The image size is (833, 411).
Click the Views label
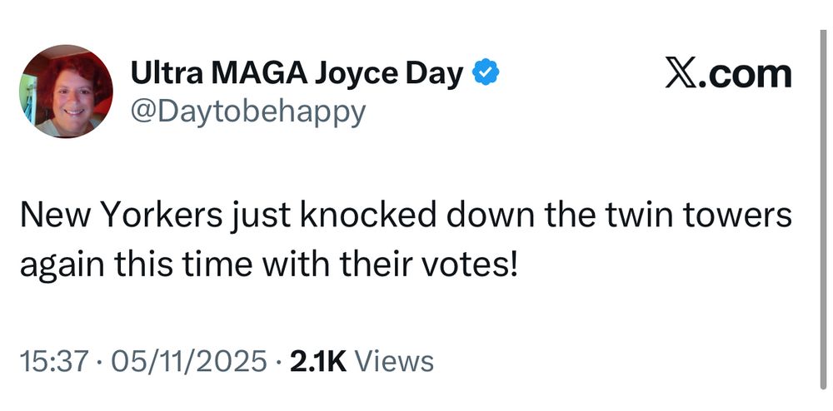click(394, 361)
